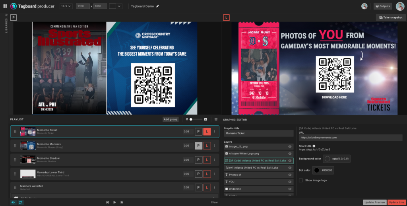
Task: Click the small thumbnail size icon
Action: (x=187, y=119)
